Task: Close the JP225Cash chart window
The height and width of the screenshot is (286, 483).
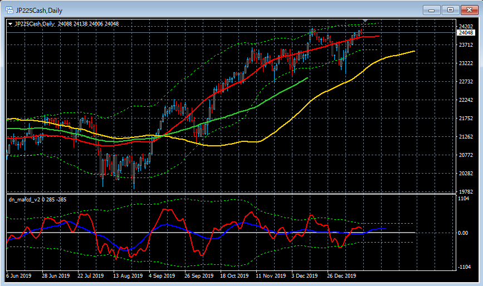Action: pyautogui.click(x=469, y=10)
